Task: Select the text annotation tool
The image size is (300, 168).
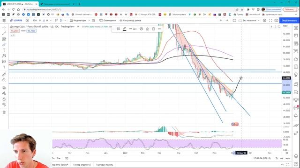Action: (x=4, y=50)
